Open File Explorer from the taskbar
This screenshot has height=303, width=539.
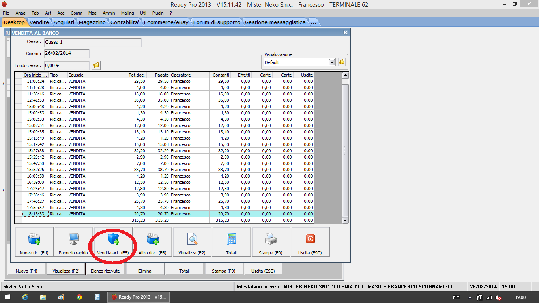point(43,297)
